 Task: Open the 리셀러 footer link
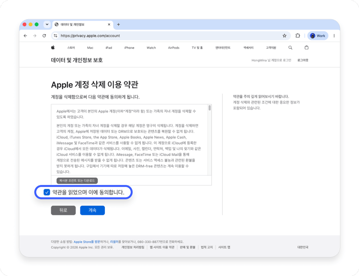point(114,242)
